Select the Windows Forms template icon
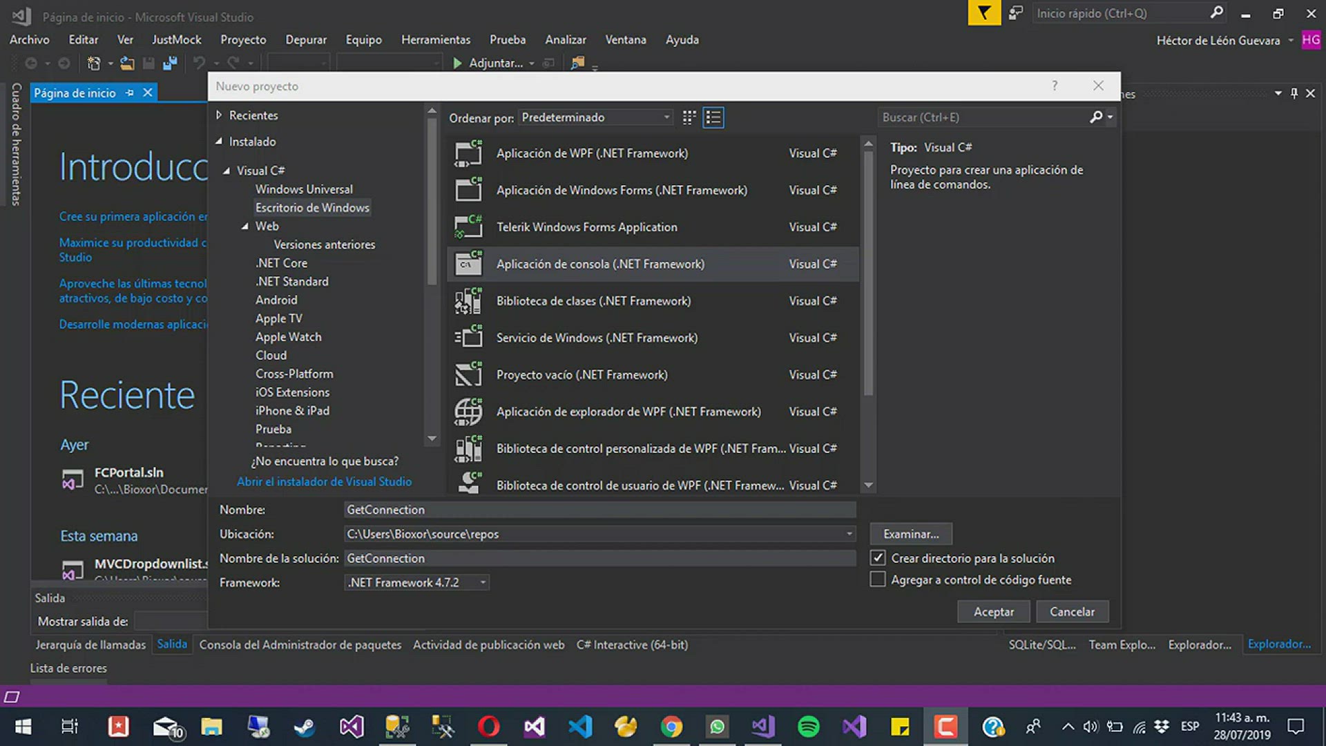The height and width of the screenshot is (746, 1326). tap(468, 190)
